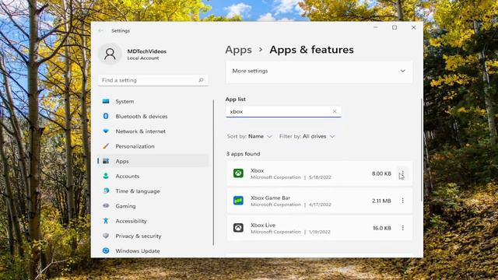Open the System settings category
This screenshot has height=280, width=498.
(x=153, y=101)
